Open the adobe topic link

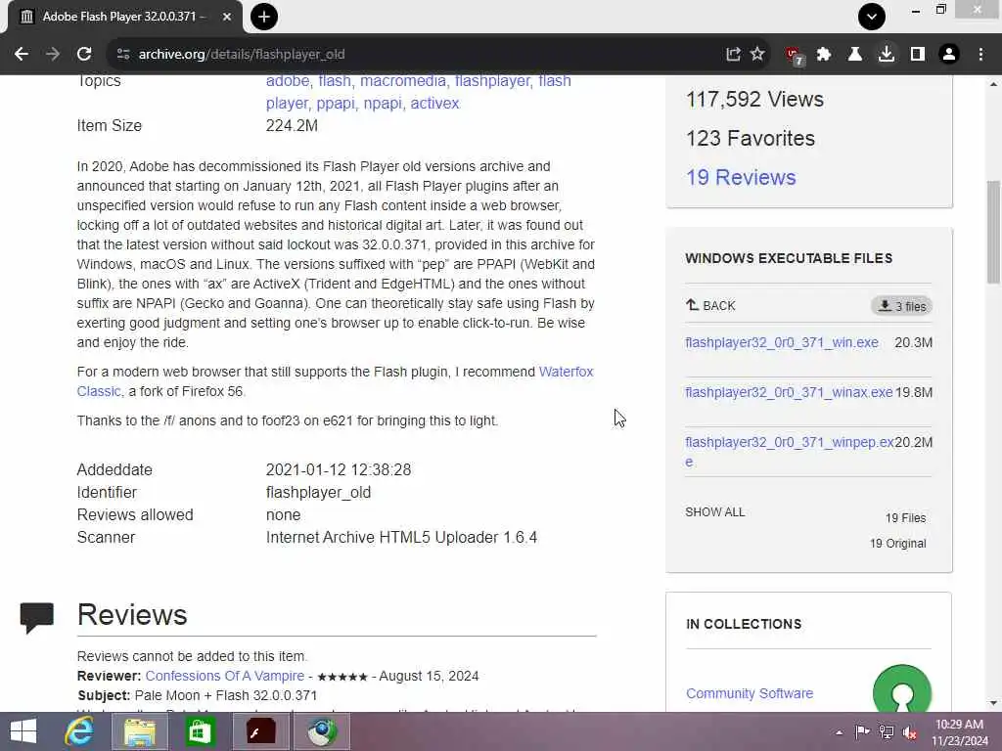pyautogui.click(x=287, y=81)
